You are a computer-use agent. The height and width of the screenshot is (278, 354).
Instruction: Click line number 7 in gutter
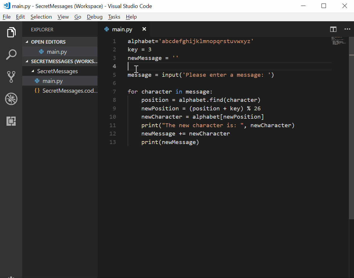click(x=114, y=92)
